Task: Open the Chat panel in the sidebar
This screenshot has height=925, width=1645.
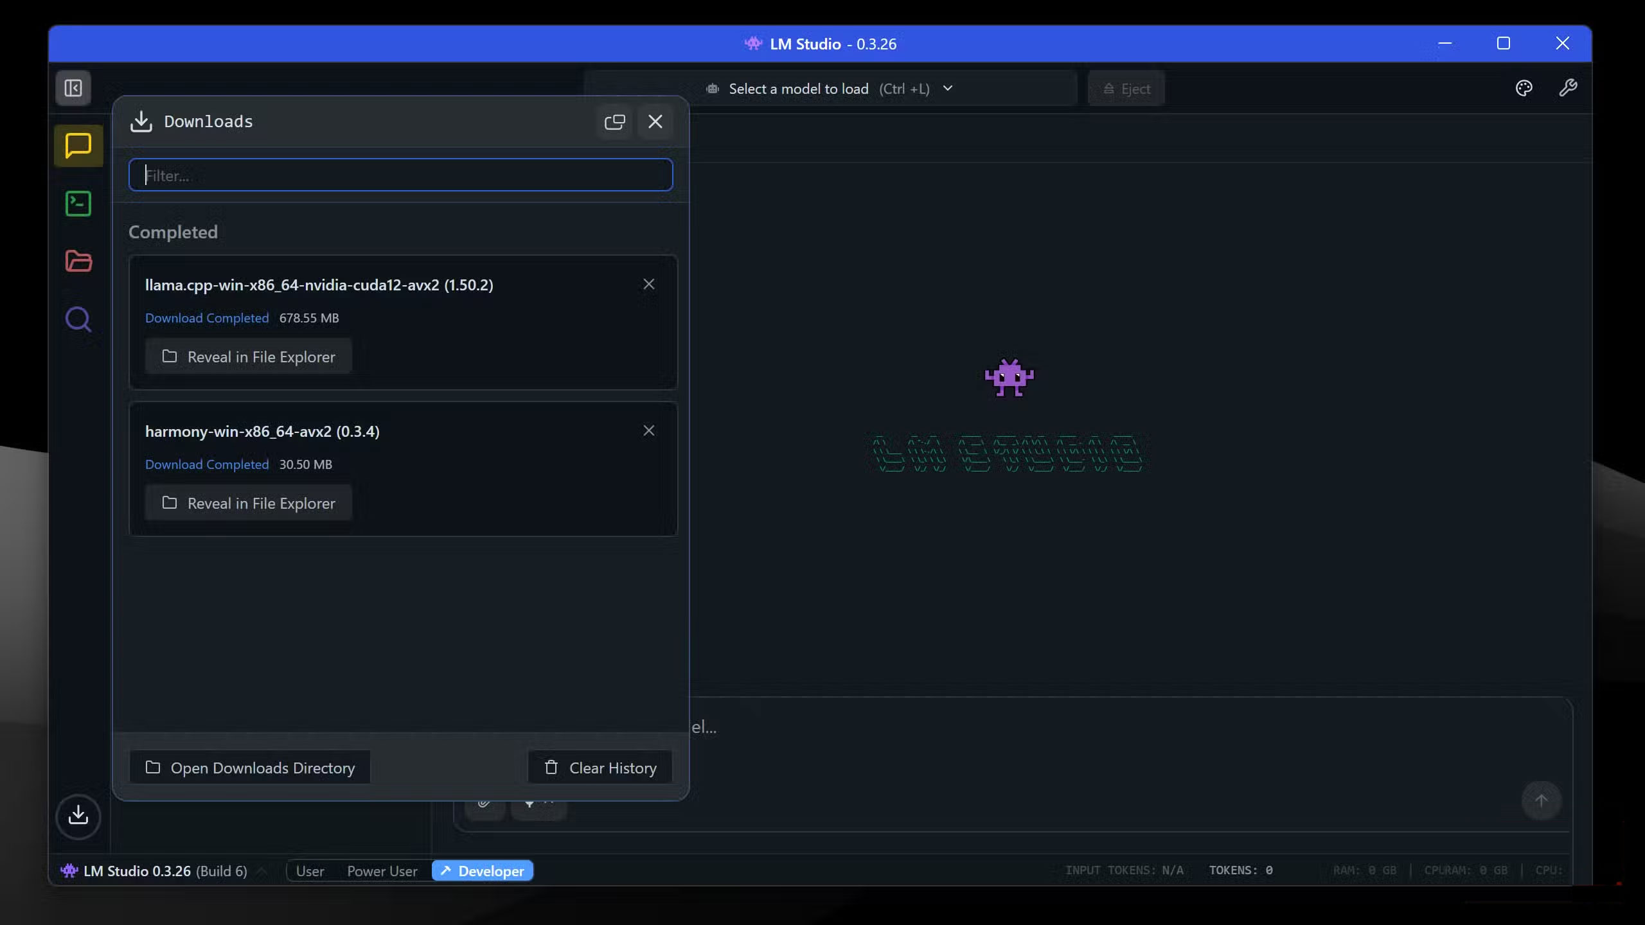Action: 78,146
